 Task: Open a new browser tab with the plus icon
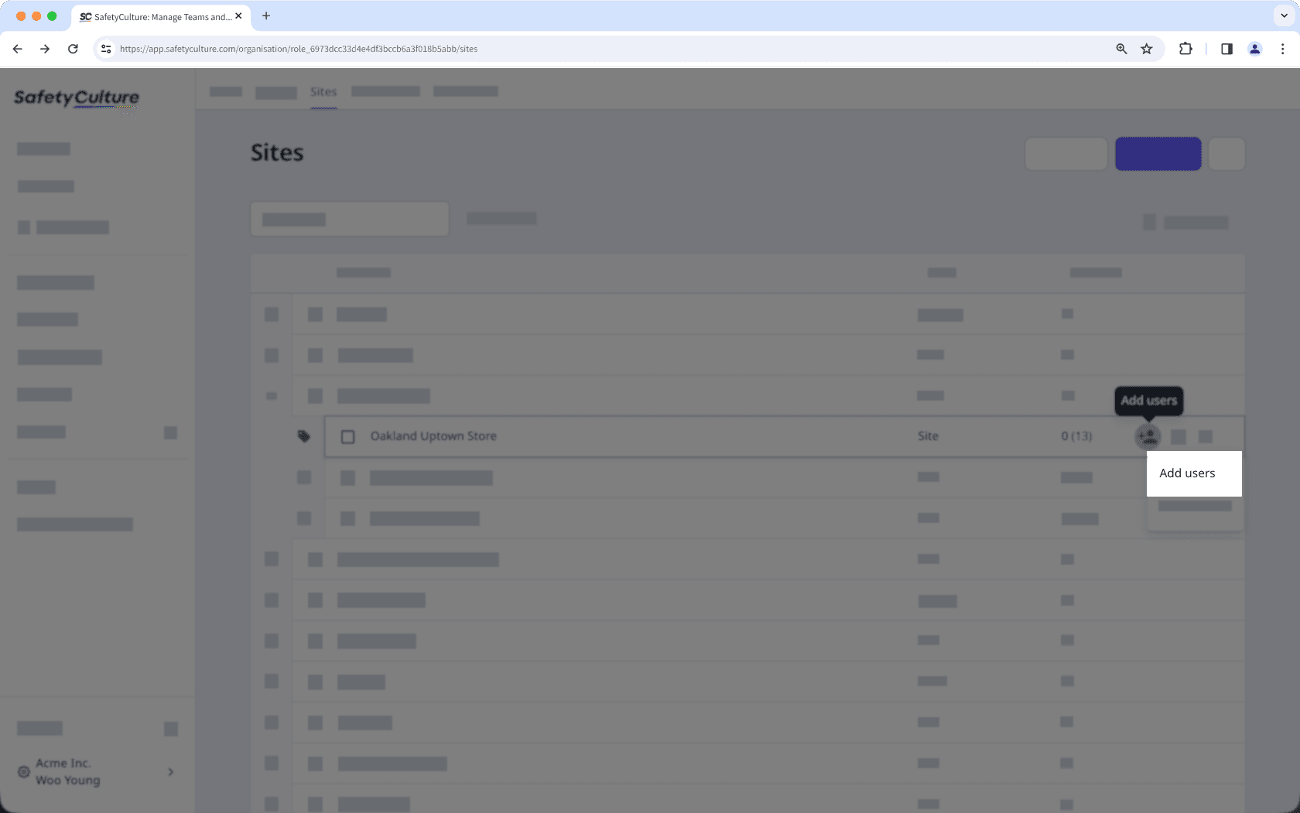(266, 15)
